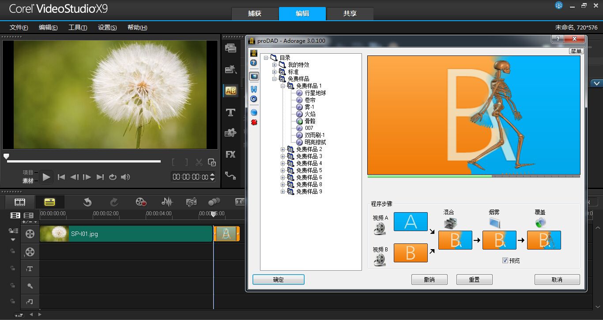Click the Adorage binoculars search icon
The image size is (603, 320).
[254, 89]
